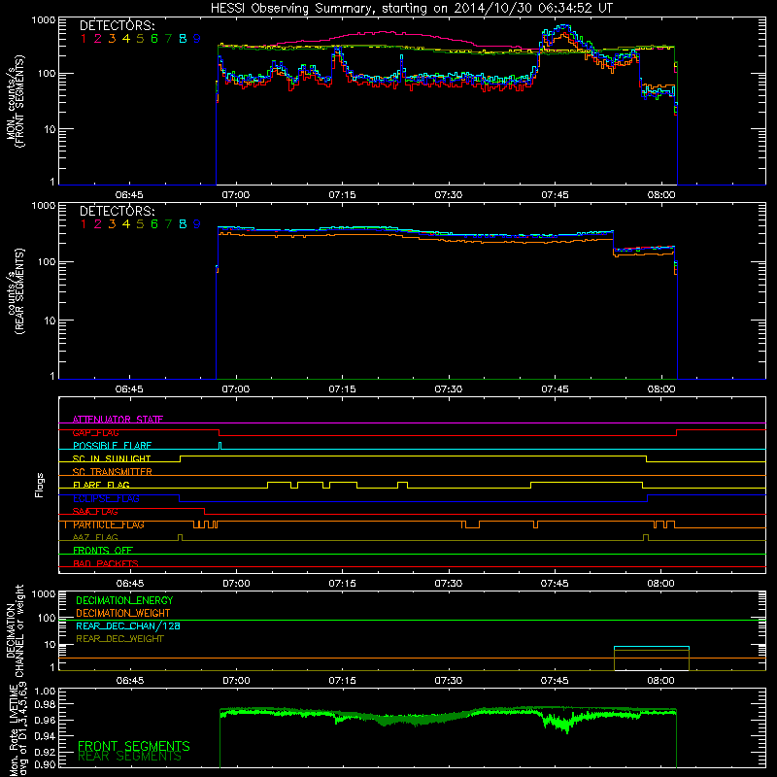777x777 pixels.
Task: Click 08:00 tick label under rear segments plot
Action: click(661, 389)
